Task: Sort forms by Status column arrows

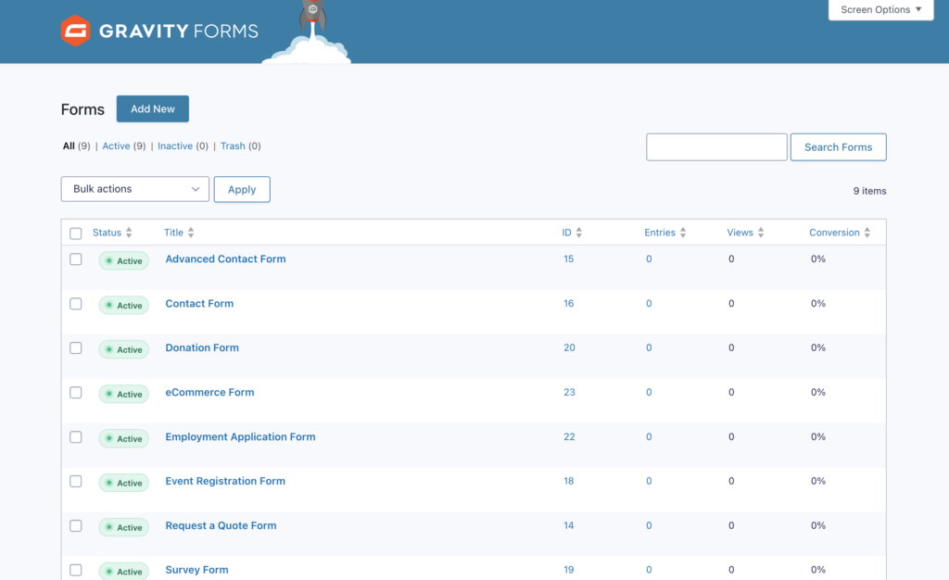Action: [129, 233]
